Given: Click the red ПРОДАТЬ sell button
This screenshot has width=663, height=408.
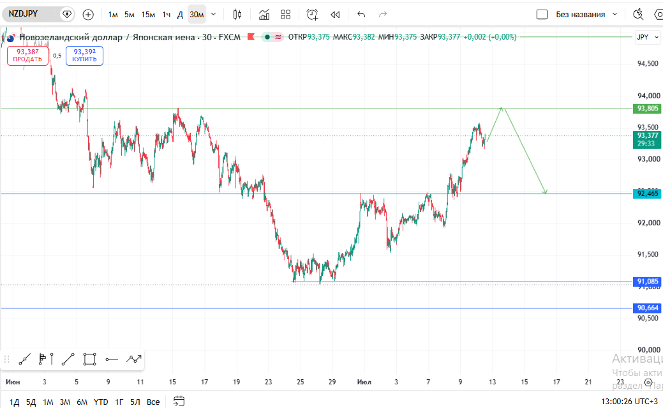Looking at the screenshot, I should click(27, 56).
